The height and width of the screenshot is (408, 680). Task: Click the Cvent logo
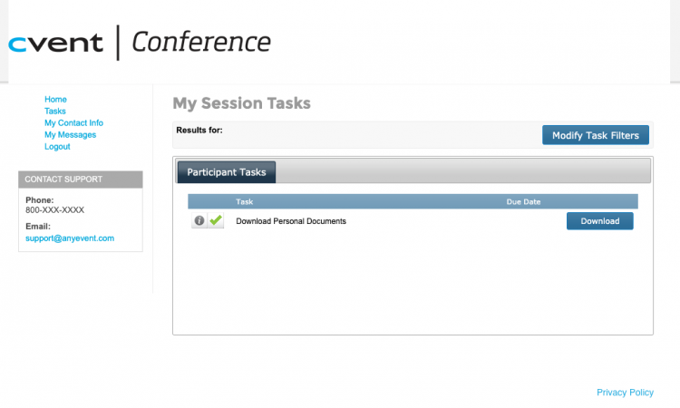56,44
